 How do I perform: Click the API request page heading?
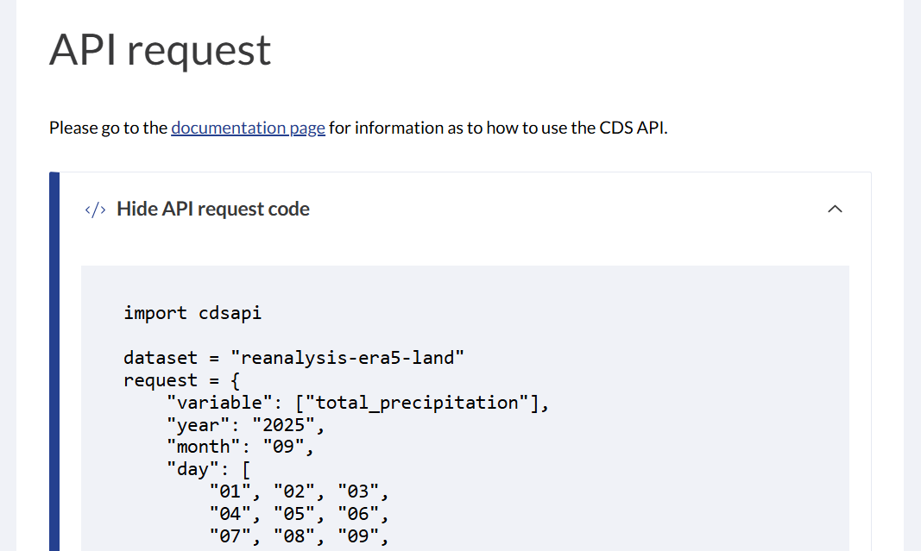tap(160, 50)
